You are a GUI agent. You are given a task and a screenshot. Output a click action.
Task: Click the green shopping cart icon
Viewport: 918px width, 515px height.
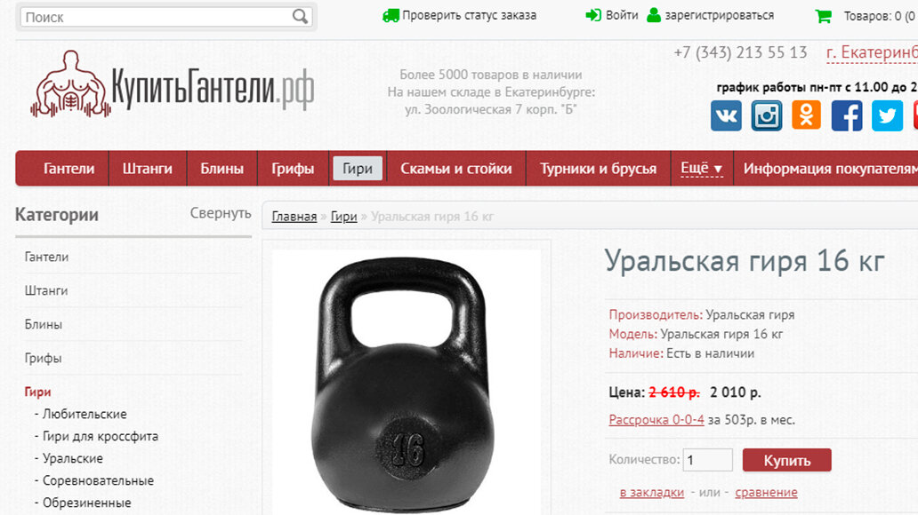click(x=823, y=16)
